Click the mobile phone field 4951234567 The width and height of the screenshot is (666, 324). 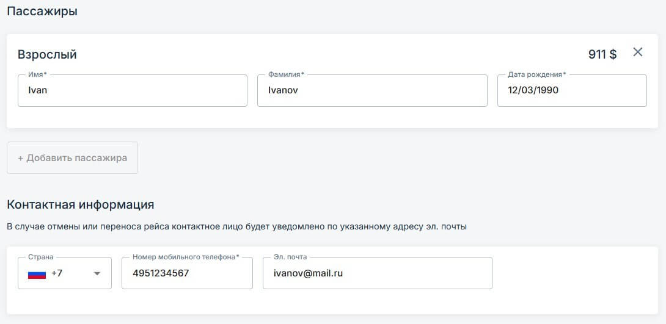click(188, 273)
